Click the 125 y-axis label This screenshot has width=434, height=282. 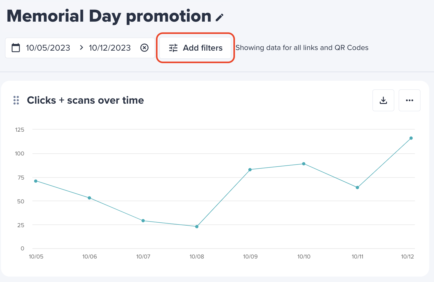(x=20, y=130)
